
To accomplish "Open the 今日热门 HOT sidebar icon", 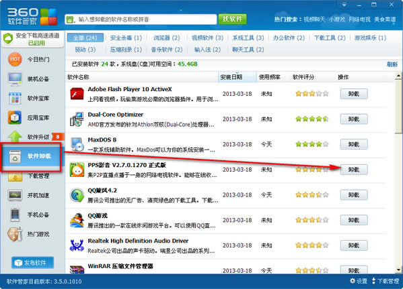I will (15, 59).
